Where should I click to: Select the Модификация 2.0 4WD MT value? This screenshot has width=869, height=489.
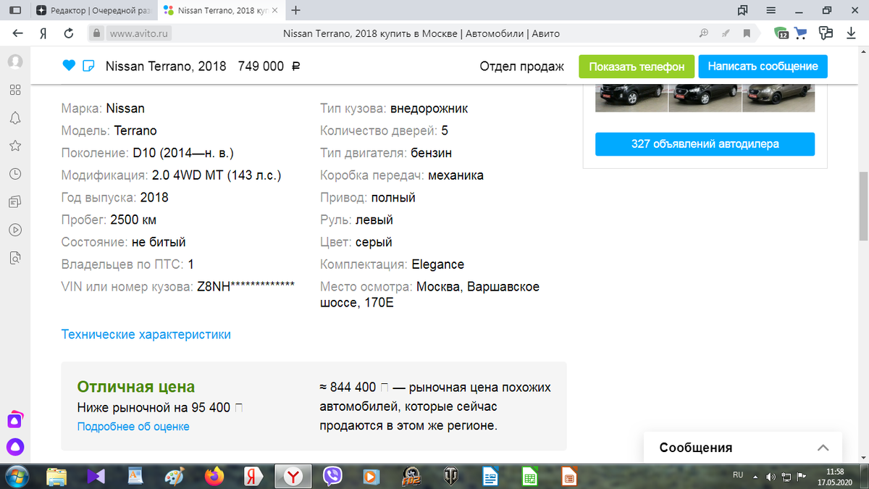click(x=217, y=175)
